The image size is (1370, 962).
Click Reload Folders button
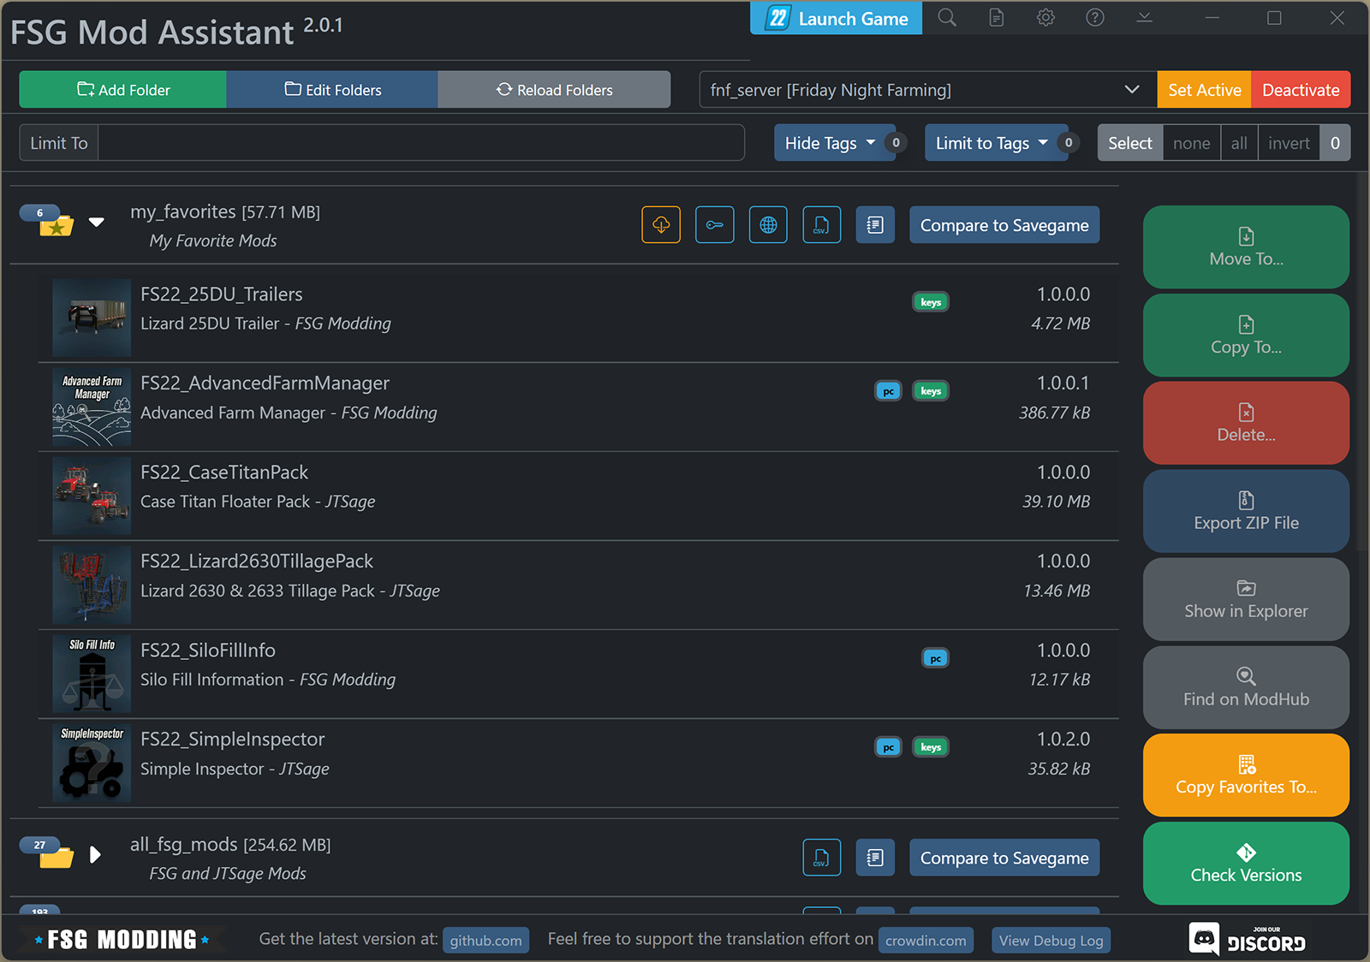click(x=554, y=90)
